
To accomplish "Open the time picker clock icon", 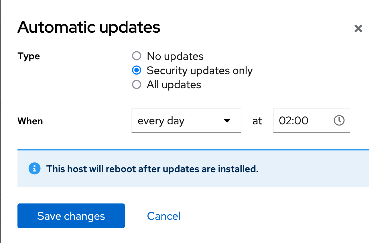I will click(339, 121).
